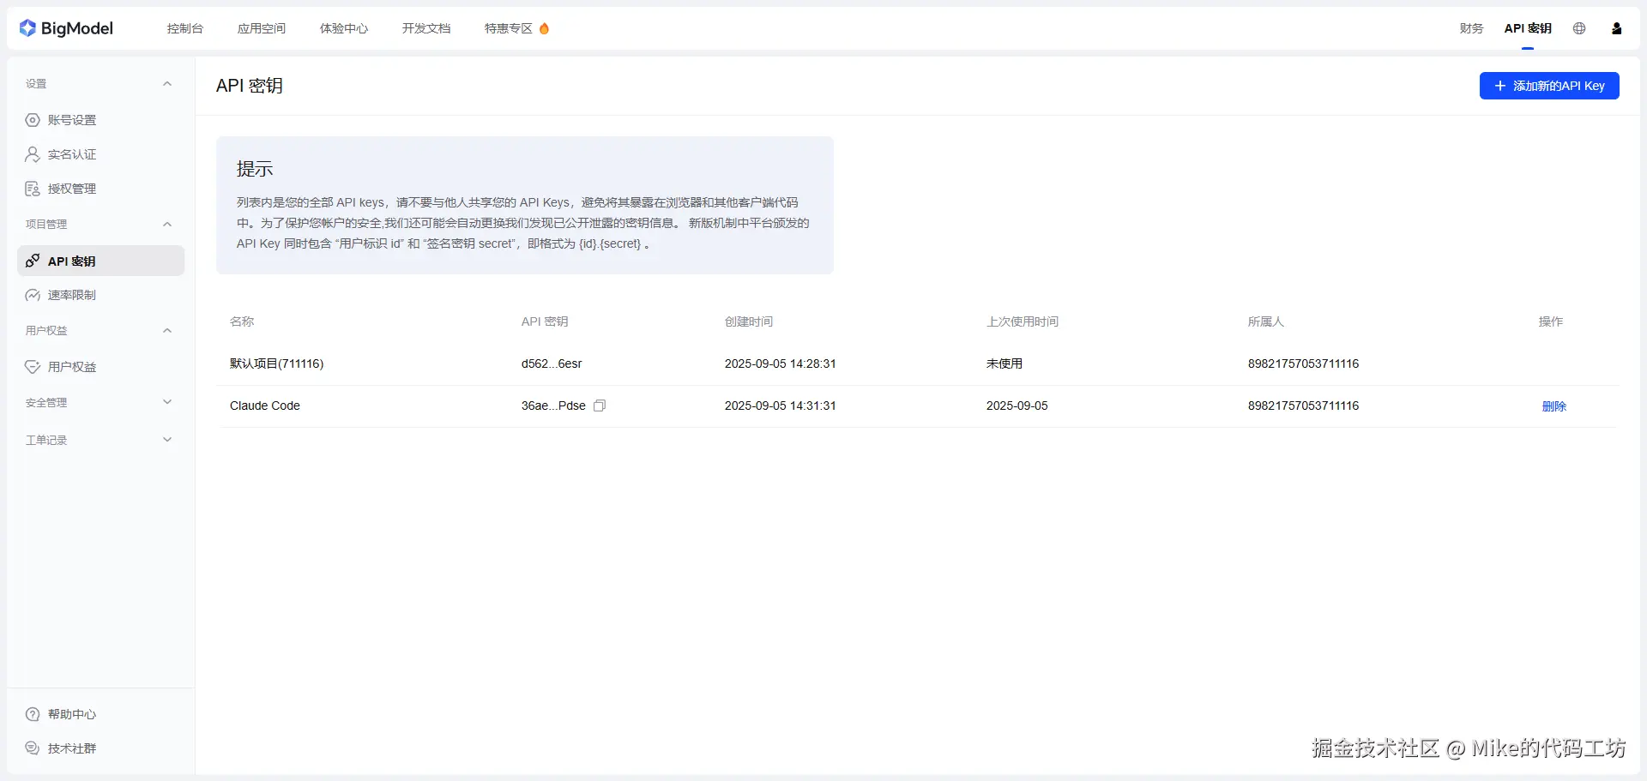Click the 用户权益 diamond icon

[33, 367]
